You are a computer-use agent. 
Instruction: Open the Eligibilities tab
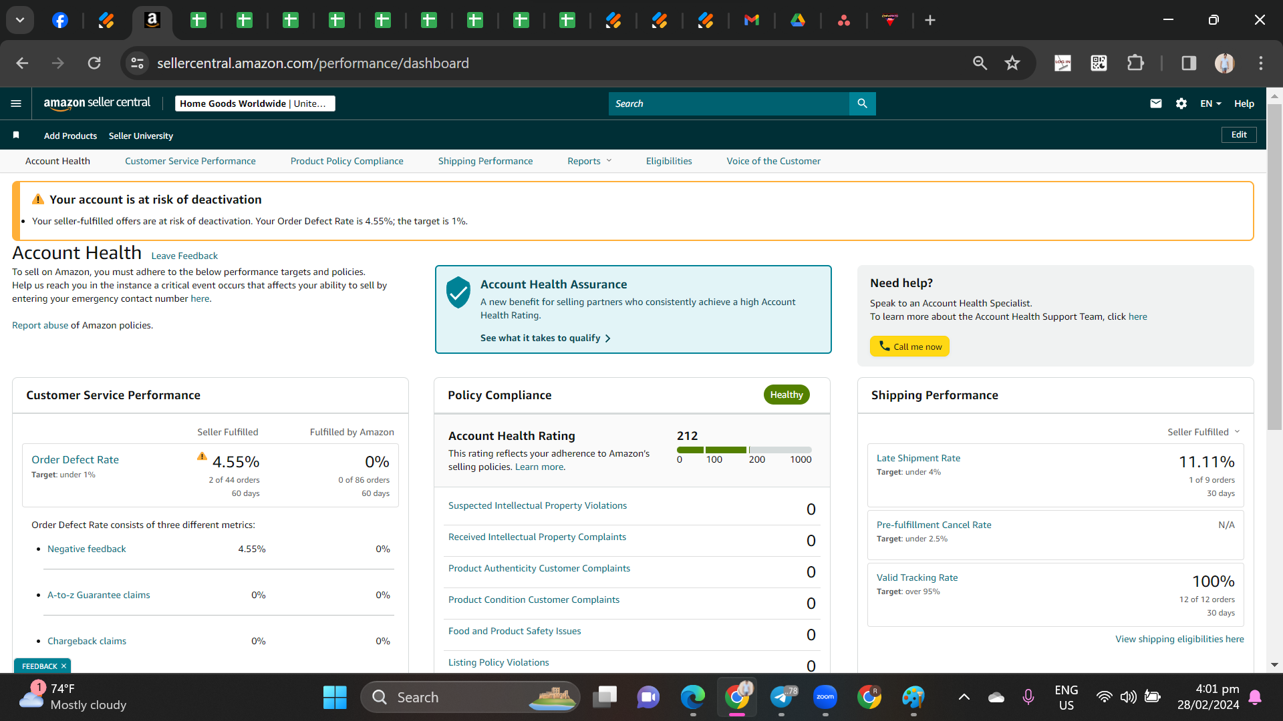point(669,161)
